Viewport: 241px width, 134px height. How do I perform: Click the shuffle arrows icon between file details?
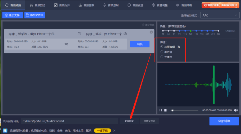pos(66,44)
